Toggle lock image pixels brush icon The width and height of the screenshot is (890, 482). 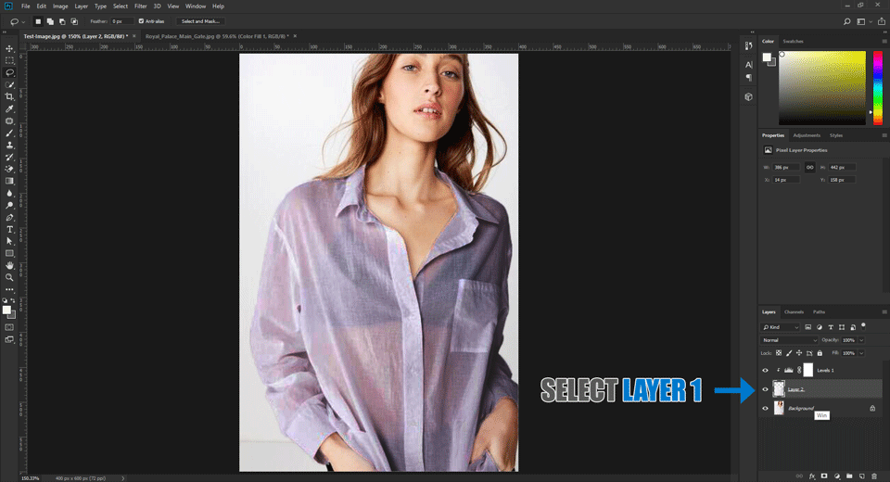789,353
